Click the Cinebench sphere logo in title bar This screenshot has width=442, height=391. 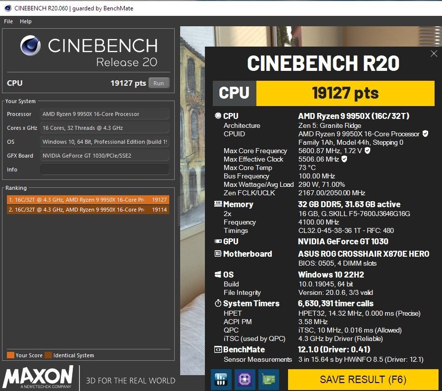coord(8,8)
